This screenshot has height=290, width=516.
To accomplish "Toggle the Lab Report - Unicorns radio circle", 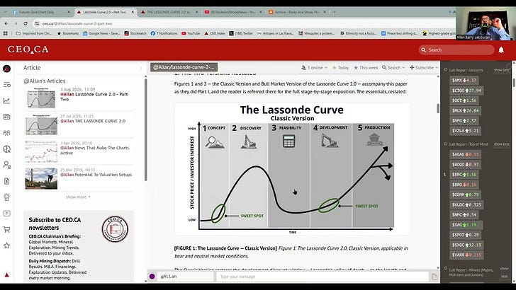I will coord(446,69).
